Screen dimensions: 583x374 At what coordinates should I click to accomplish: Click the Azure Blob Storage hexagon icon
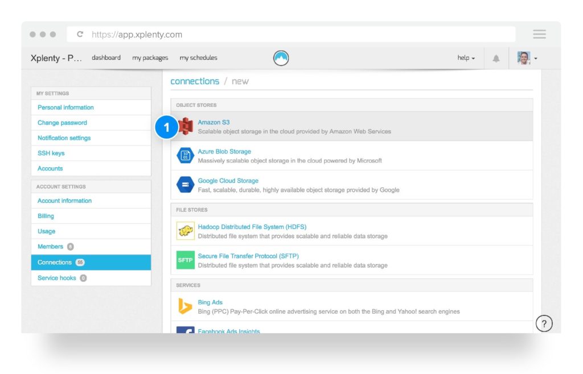(185, 156)
